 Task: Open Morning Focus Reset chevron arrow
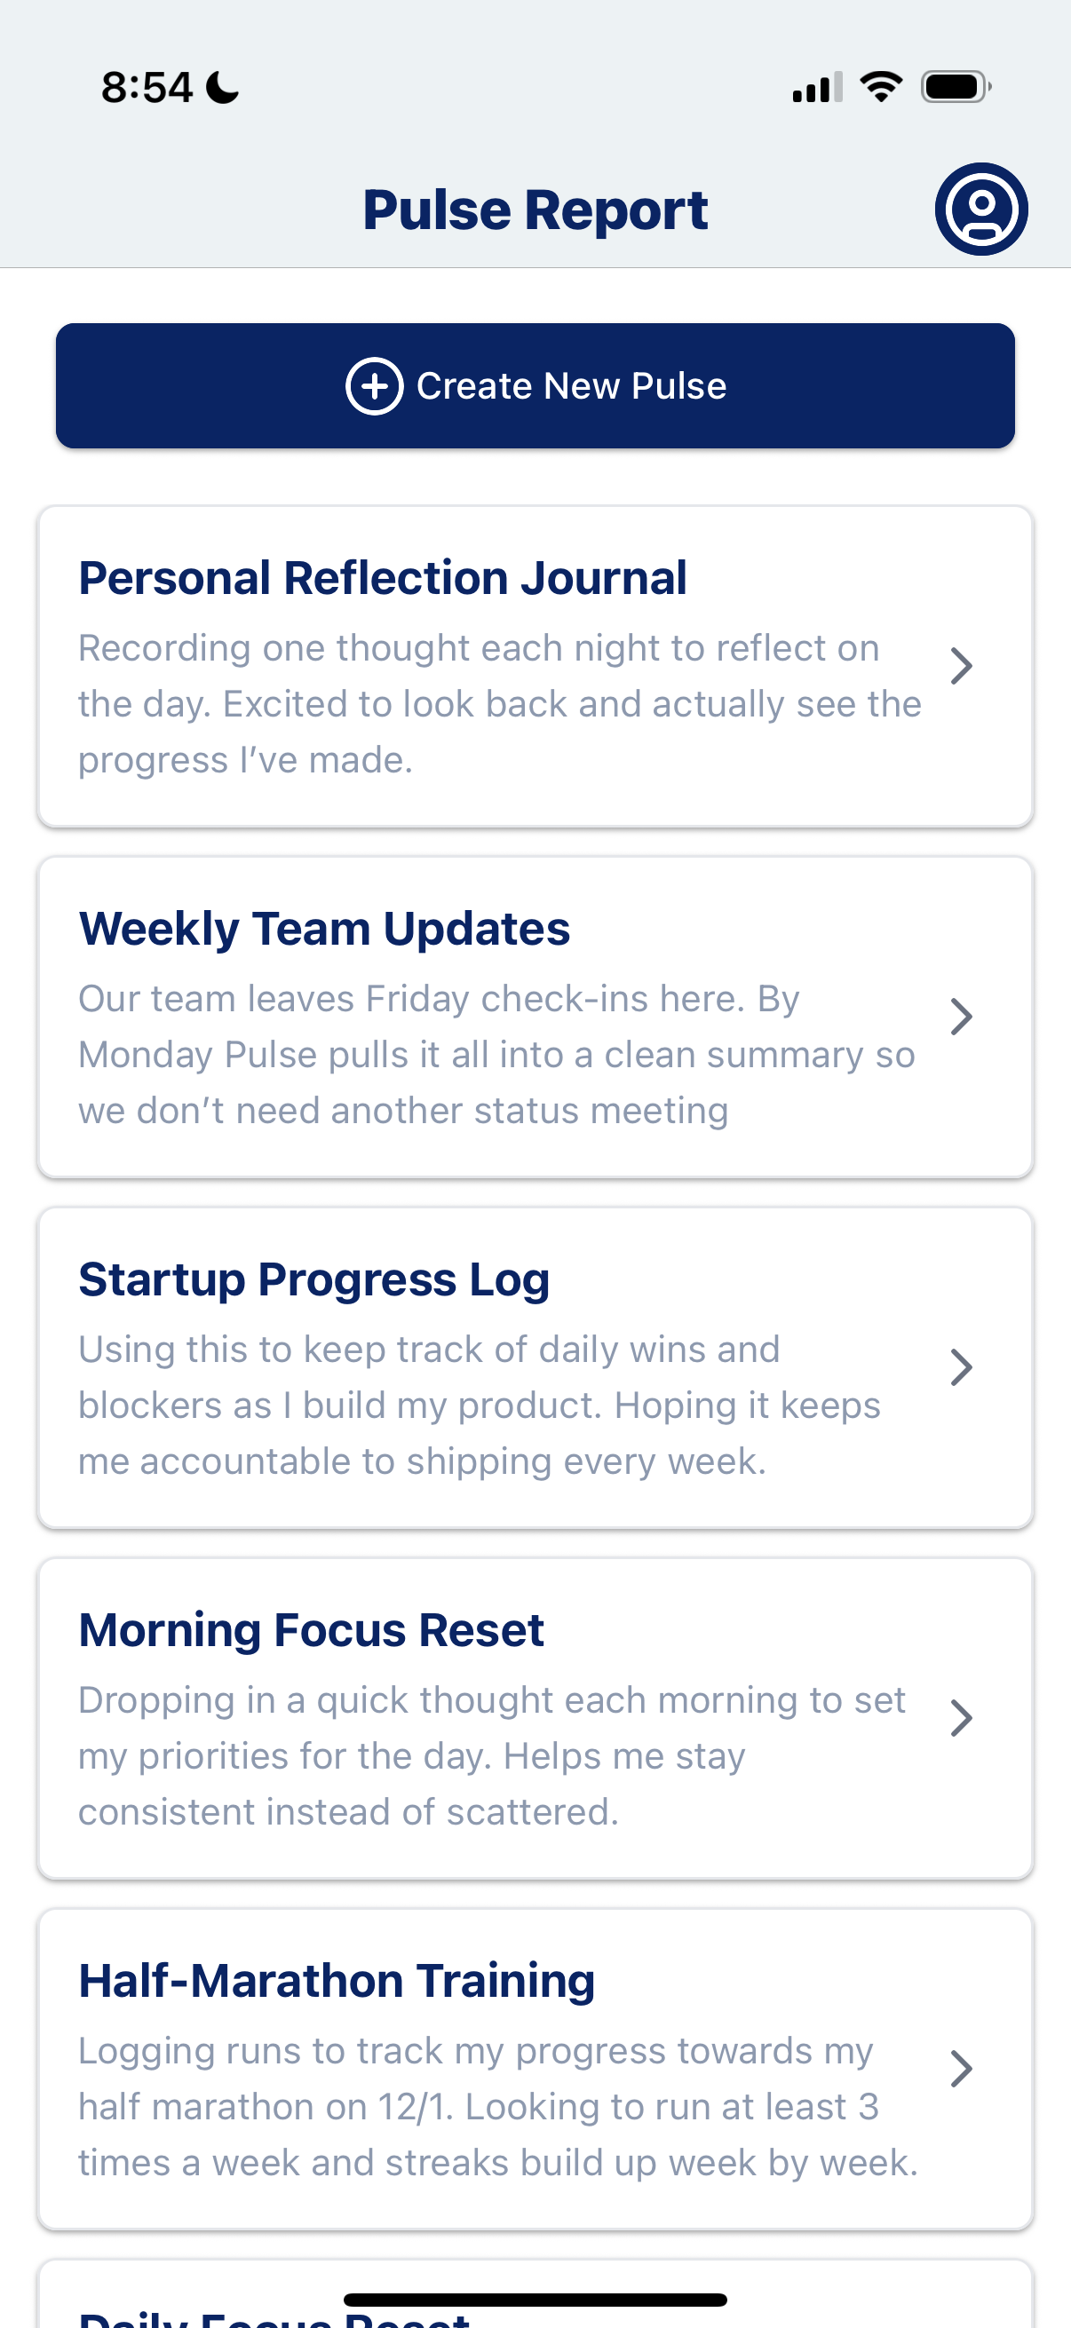pyautogui.click(x=961, y=1718)
